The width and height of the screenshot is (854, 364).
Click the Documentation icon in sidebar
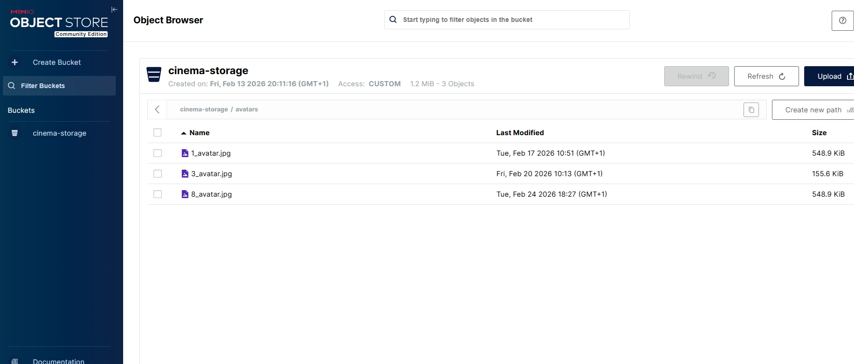click(15, 361)
